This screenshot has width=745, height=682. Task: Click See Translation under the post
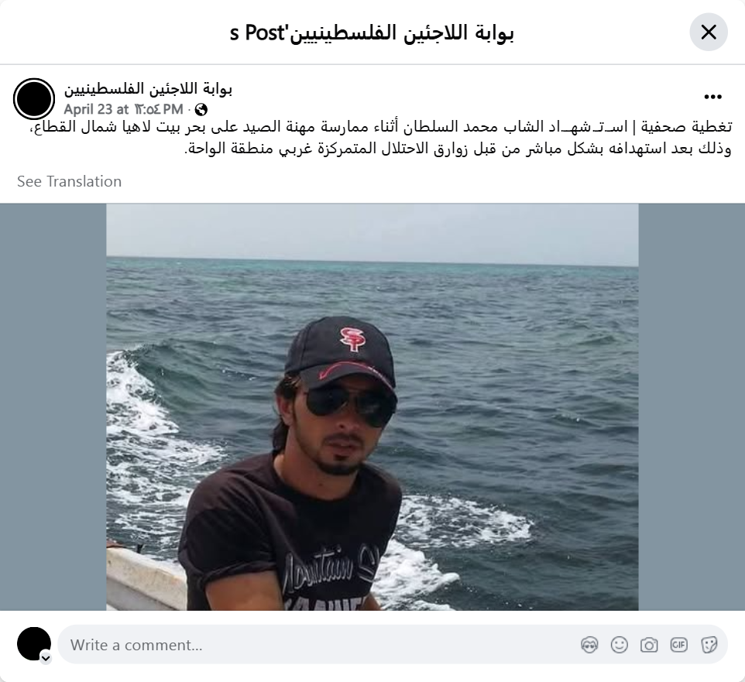tap(70, 181)
